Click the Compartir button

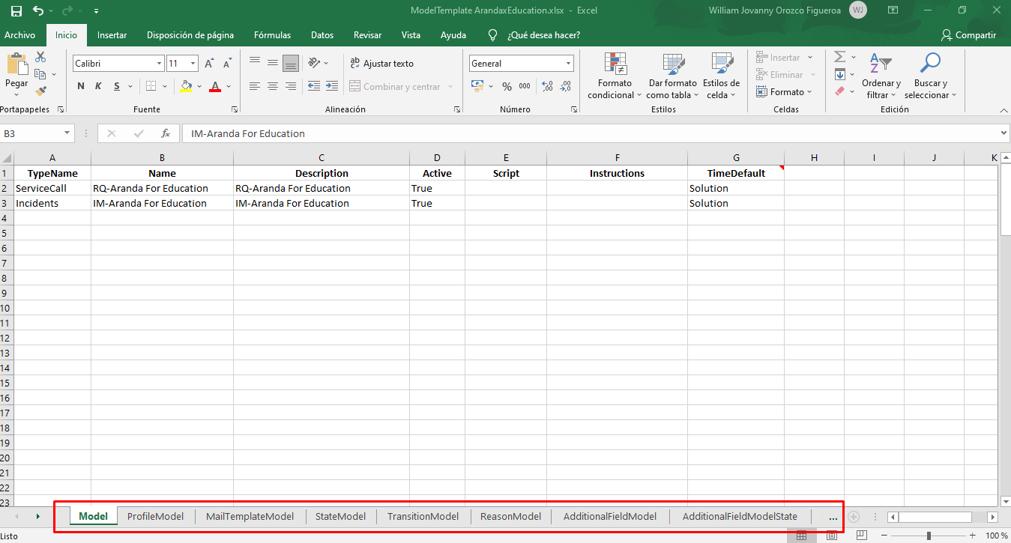[x=969, y=35]
